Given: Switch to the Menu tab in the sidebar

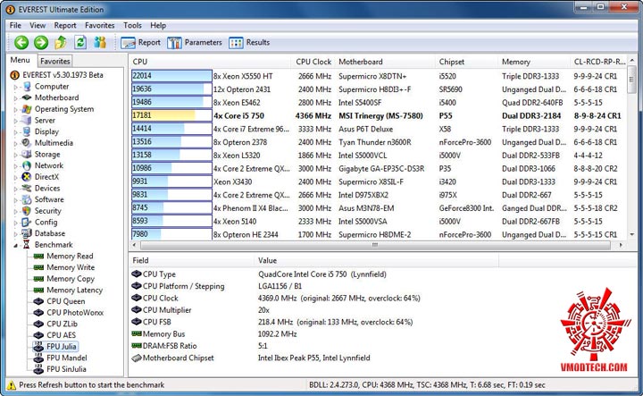Looking at the screenshot, I should tap(20, 60).
